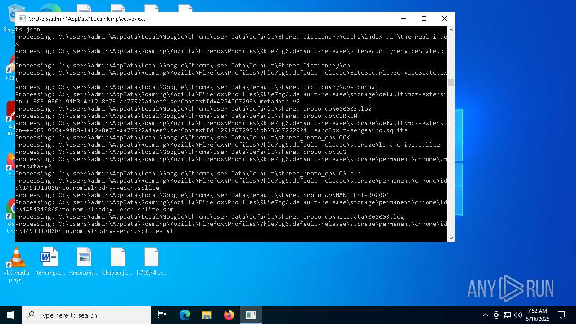Click the yesyes.exe window title text
Viewport: 576px width, 324px height.
(87, 19)
